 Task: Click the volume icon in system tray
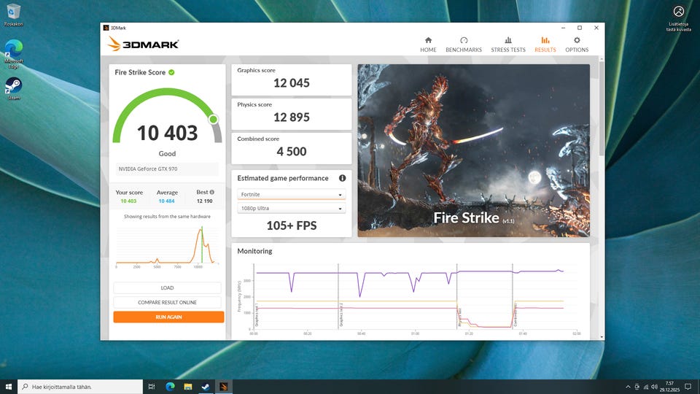[655, 387]
